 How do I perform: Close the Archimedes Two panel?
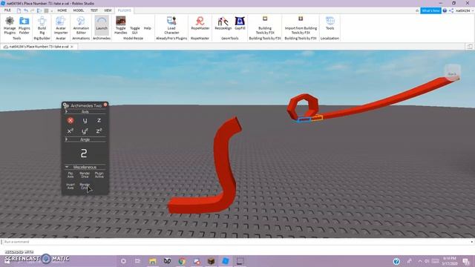point(105,105)
